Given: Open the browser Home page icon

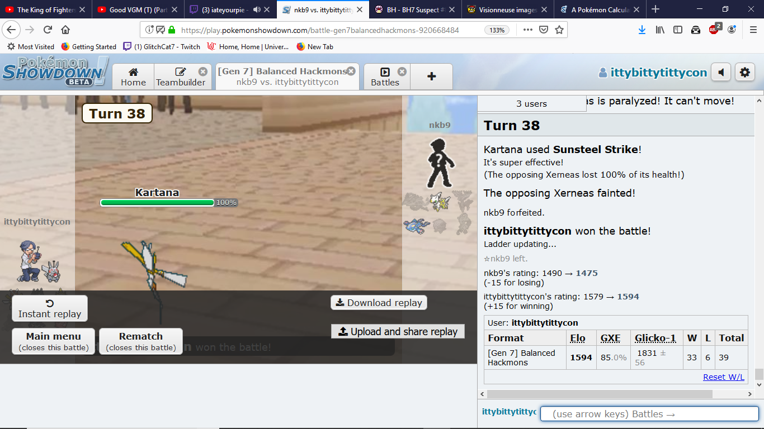Looking at the screenshot, I should (65, 30).
